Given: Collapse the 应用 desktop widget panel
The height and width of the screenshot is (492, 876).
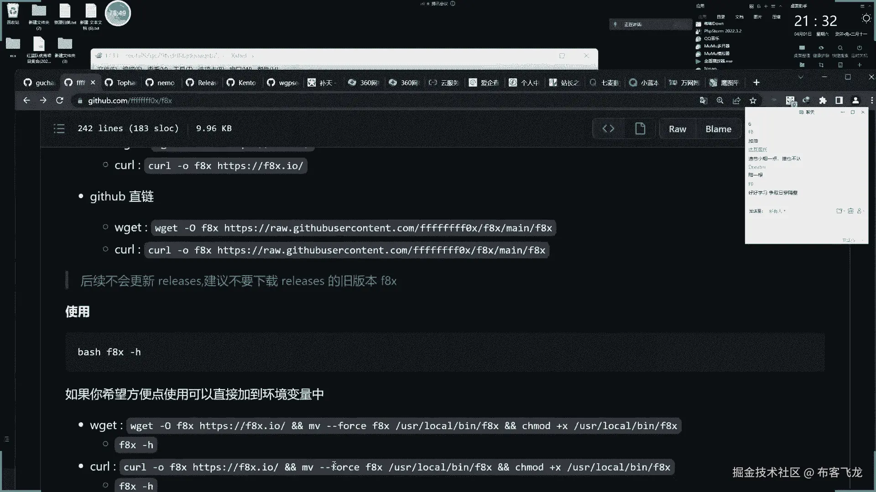Looking at the screenshot, I should [780, 6].
